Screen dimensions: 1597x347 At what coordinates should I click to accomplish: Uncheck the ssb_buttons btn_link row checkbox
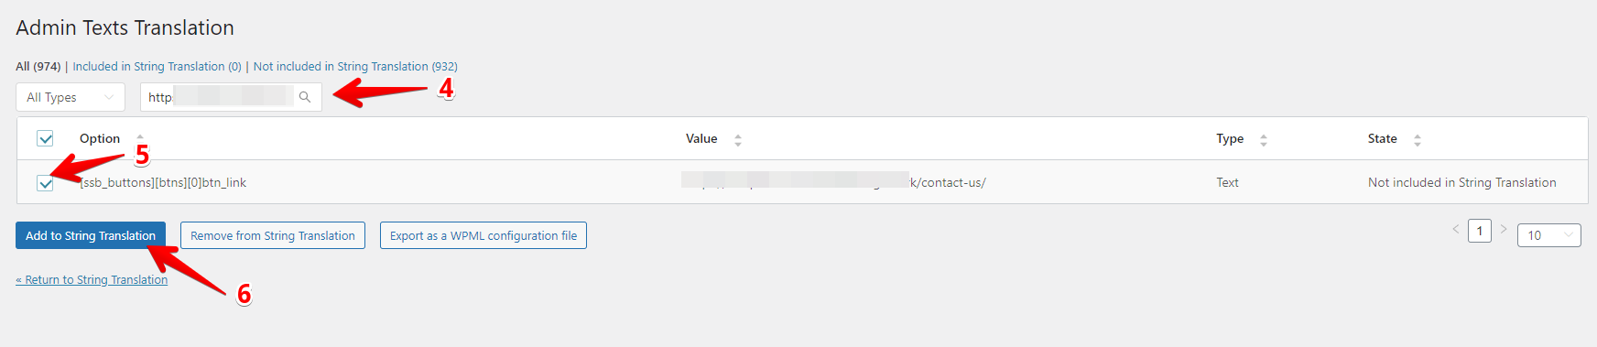click(45, 183)
